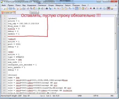The image size is (119, 99).
Task: Click the Zoom Out toolbar icon
Action: [58, 9]
